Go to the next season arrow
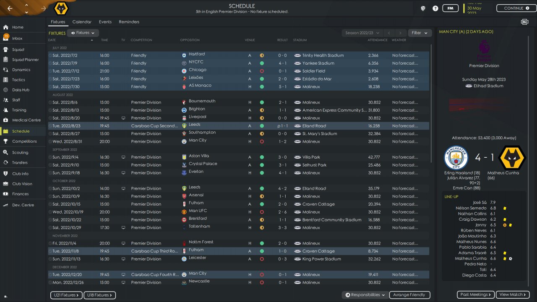This screenshot has height=302, width=537. 401,33
